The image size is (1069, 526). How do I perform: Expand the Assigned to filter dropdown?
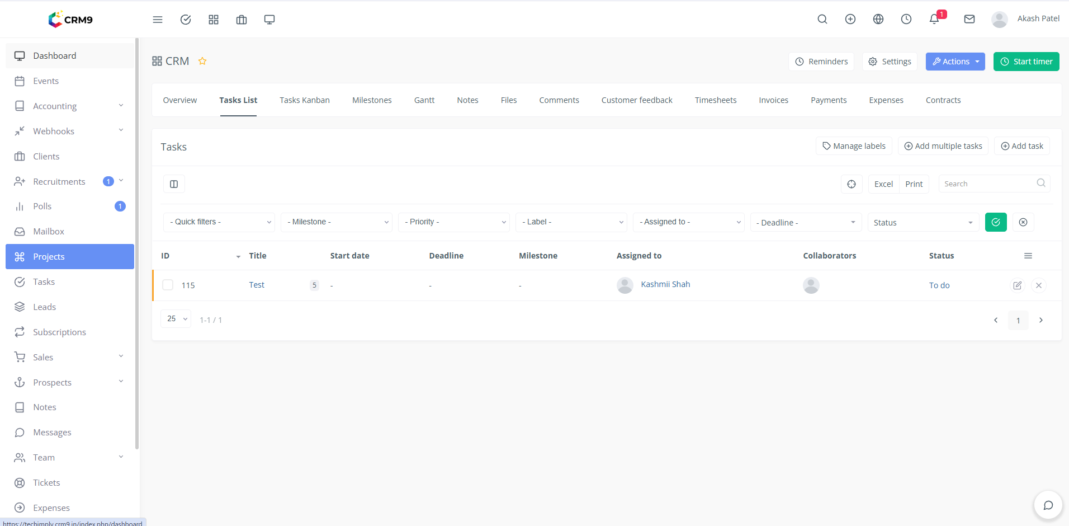688,222
